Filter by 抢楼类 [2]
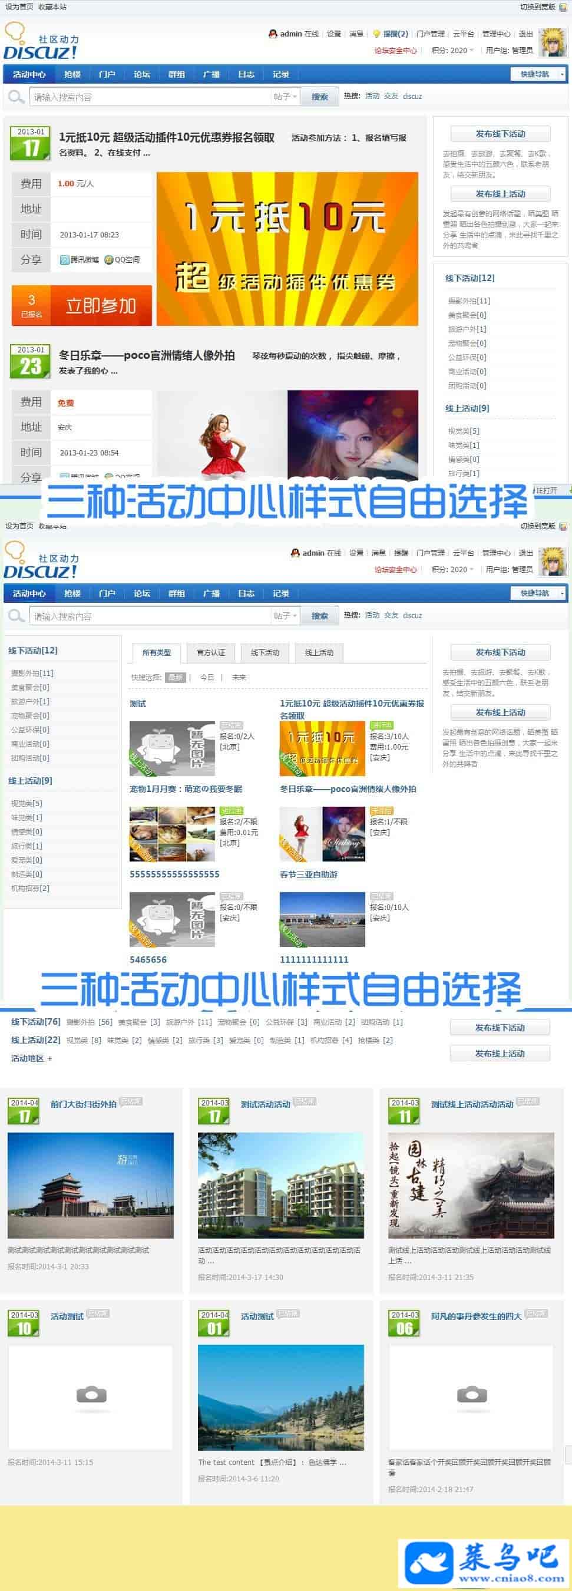Viewport: 572px width, 1591px height. click(376, 1041)
